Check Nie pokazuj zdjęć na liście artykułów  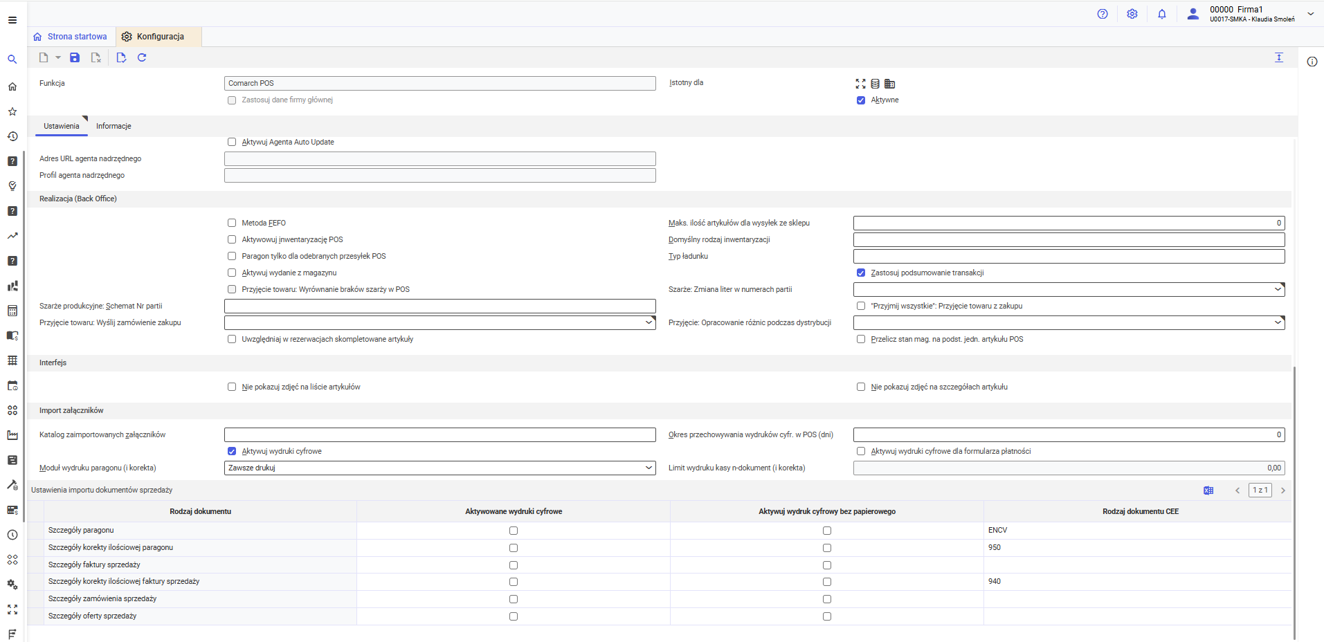pos(232,387)
